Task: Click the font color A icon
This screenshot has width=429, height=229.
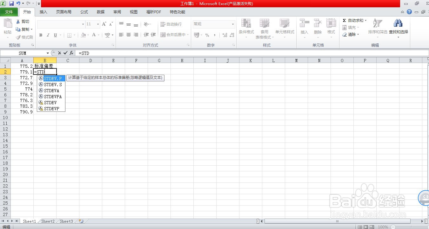Action: point(94,35)
